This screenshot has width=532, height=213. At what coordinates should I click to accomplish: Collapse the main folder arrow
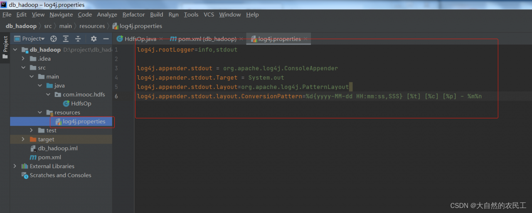(x=32, y=77)
